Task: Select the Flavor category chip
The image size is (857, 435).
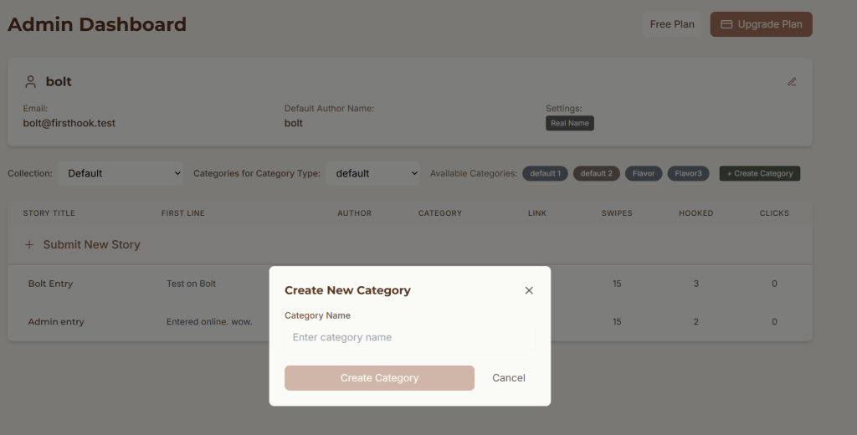Action: pyautogui.click(x=644, y=173)
